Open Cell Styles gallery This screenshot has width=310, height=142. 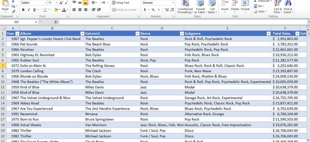[x=212, y=7]
